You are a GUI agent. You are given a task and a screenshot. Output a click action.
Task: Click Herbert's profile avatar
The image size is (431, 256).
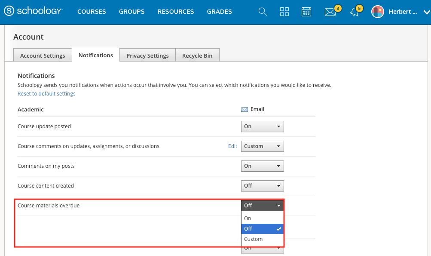pyautogui.click(x=378, y=12)
